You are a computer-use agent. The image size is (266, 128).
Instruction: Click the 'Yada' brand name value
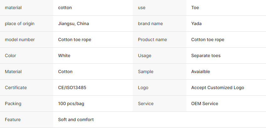[196, 24]
